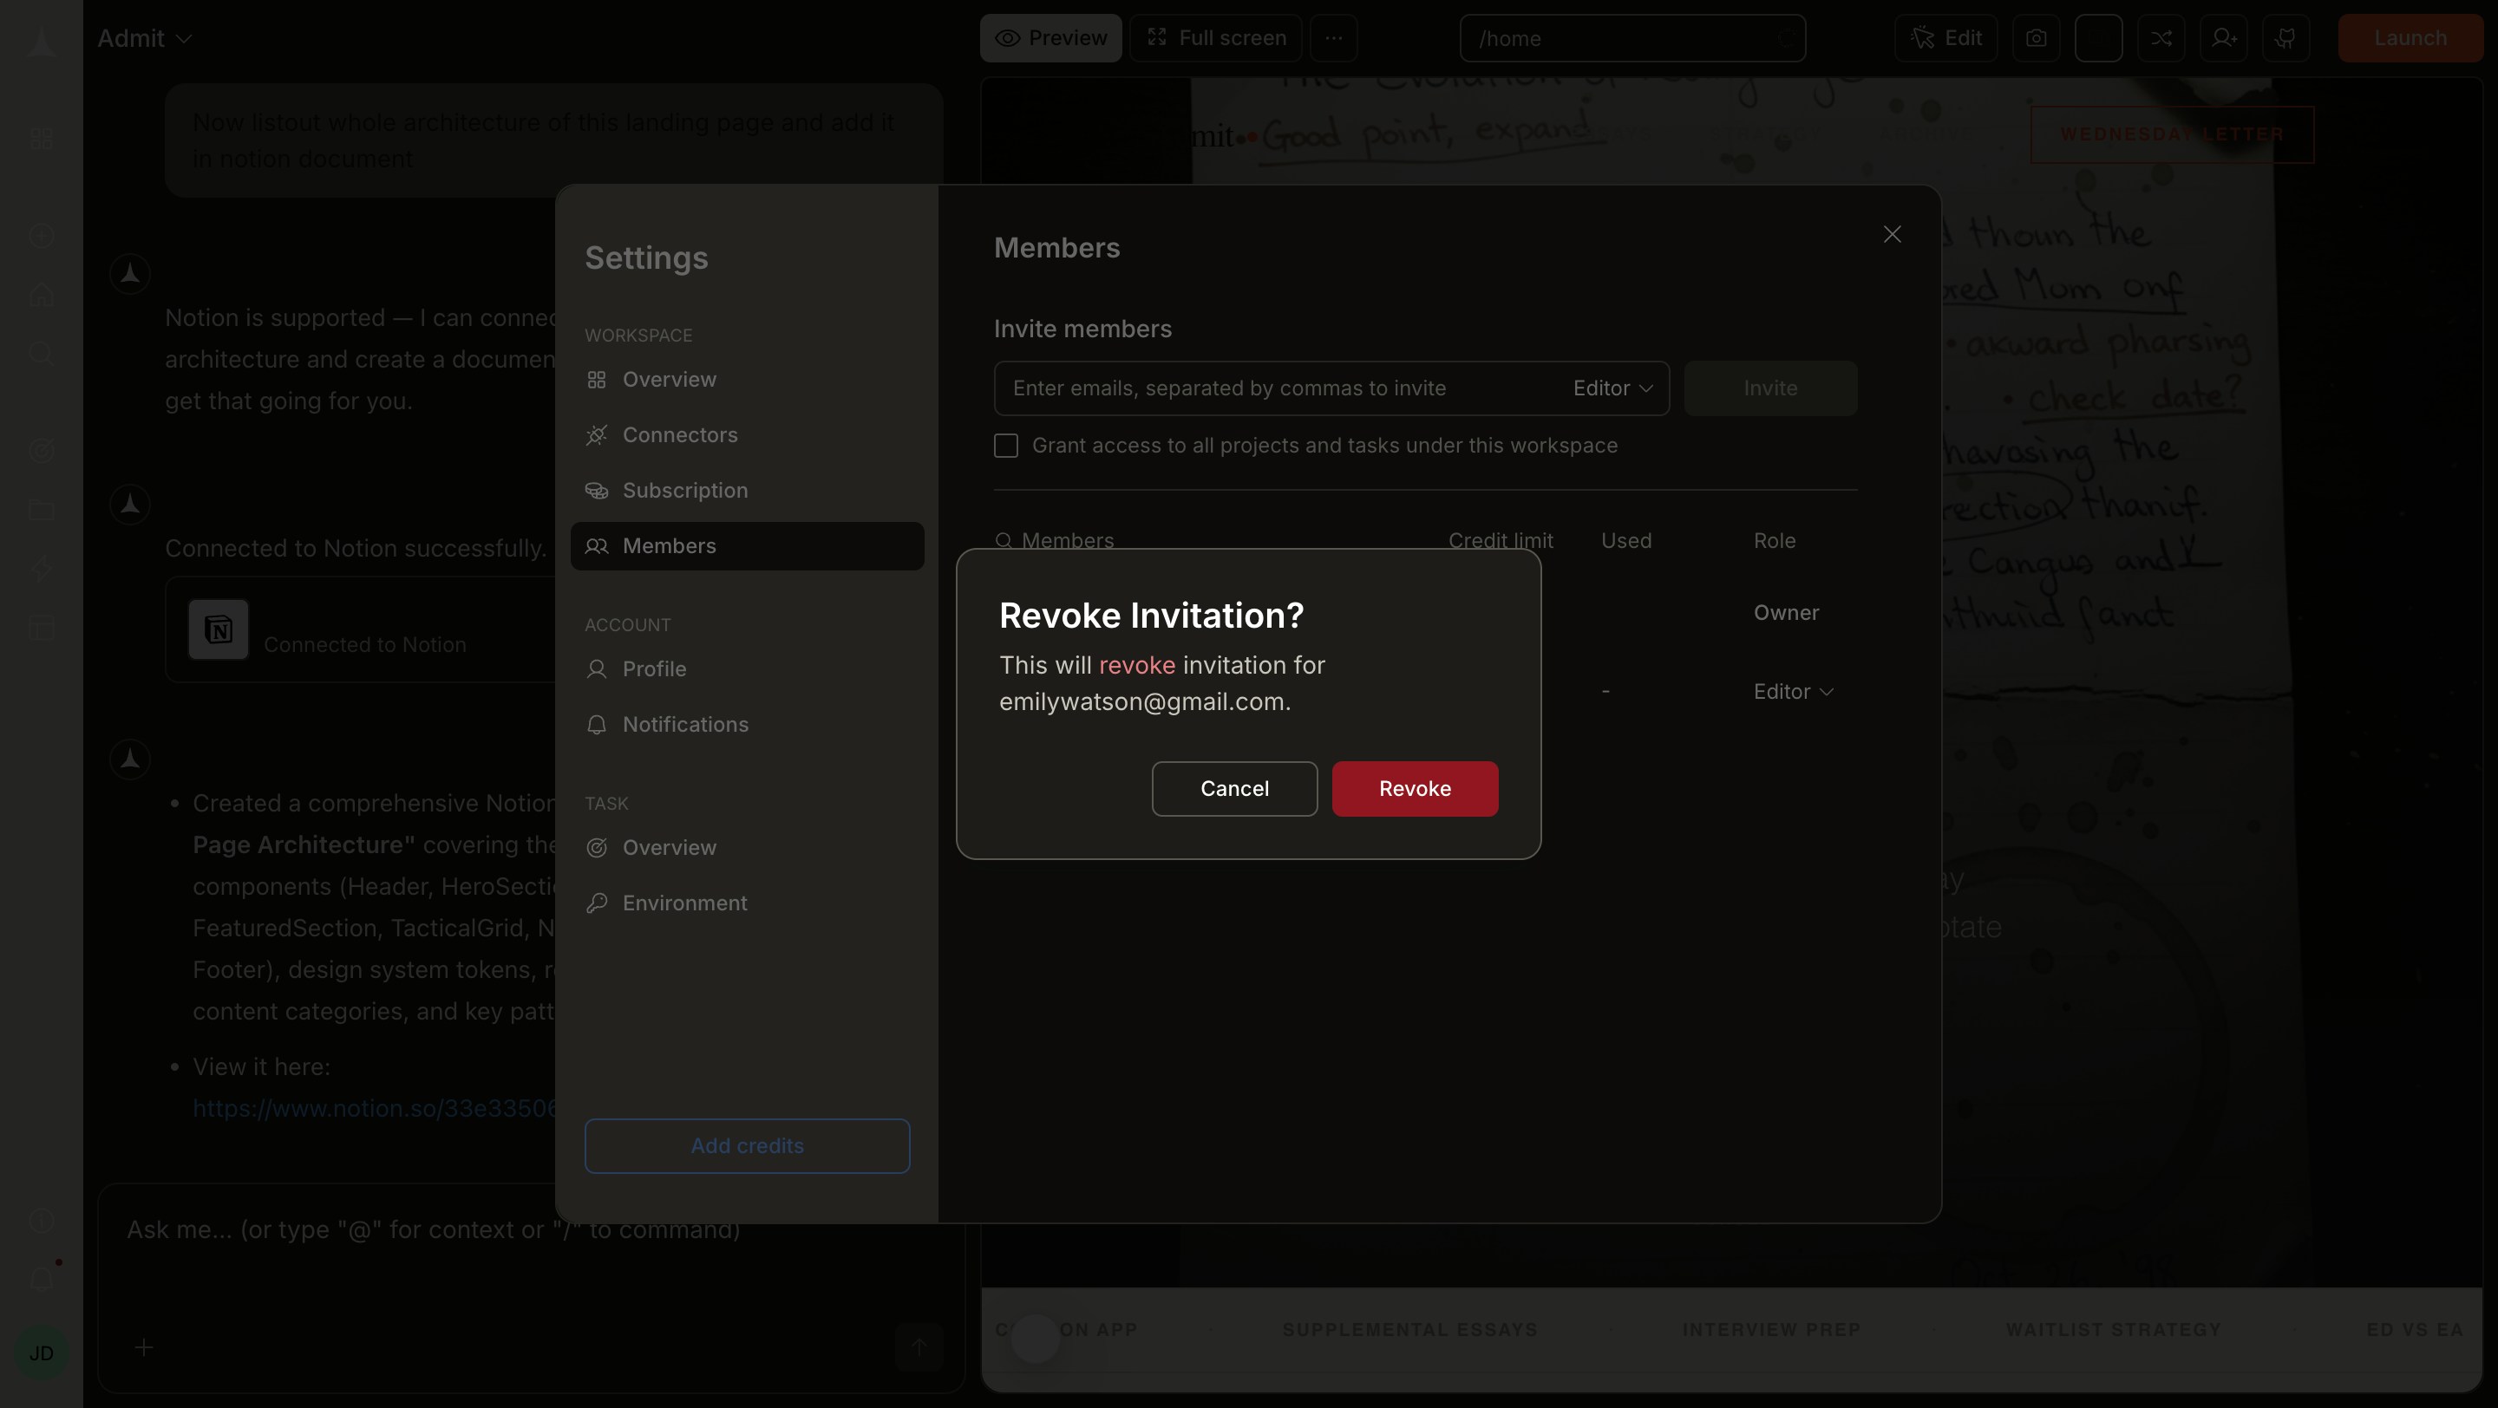2498x1408 pixels.
Task: Click the Role column header
Action: click(x=1775, y=541)
